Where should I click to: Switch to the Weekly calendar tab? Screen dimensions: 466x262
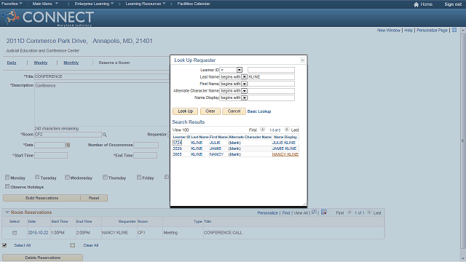point(41,63)
